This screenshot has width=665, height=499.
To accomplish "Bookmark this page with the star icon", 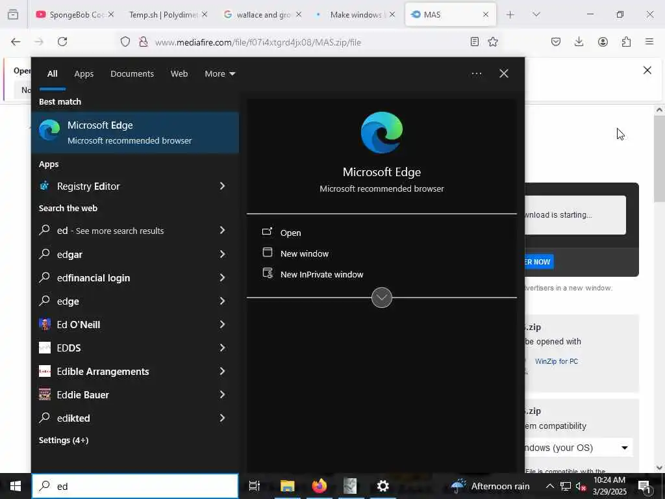I will click(x=493, y=42).
